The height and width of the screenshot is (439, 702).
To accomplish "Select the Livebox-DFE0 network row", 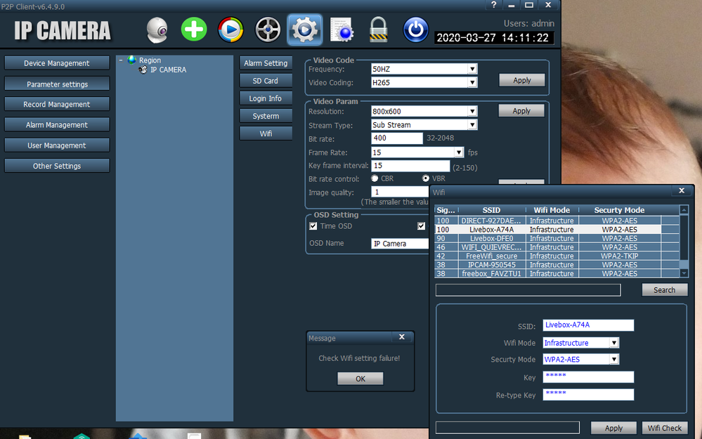I will click(x=492, y=238).
